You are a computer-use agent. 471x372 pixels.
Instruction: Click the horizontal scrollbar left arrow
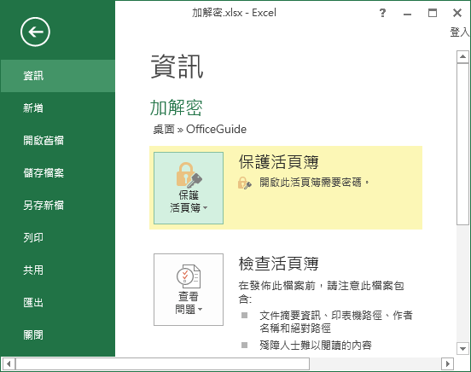[9, 363]
